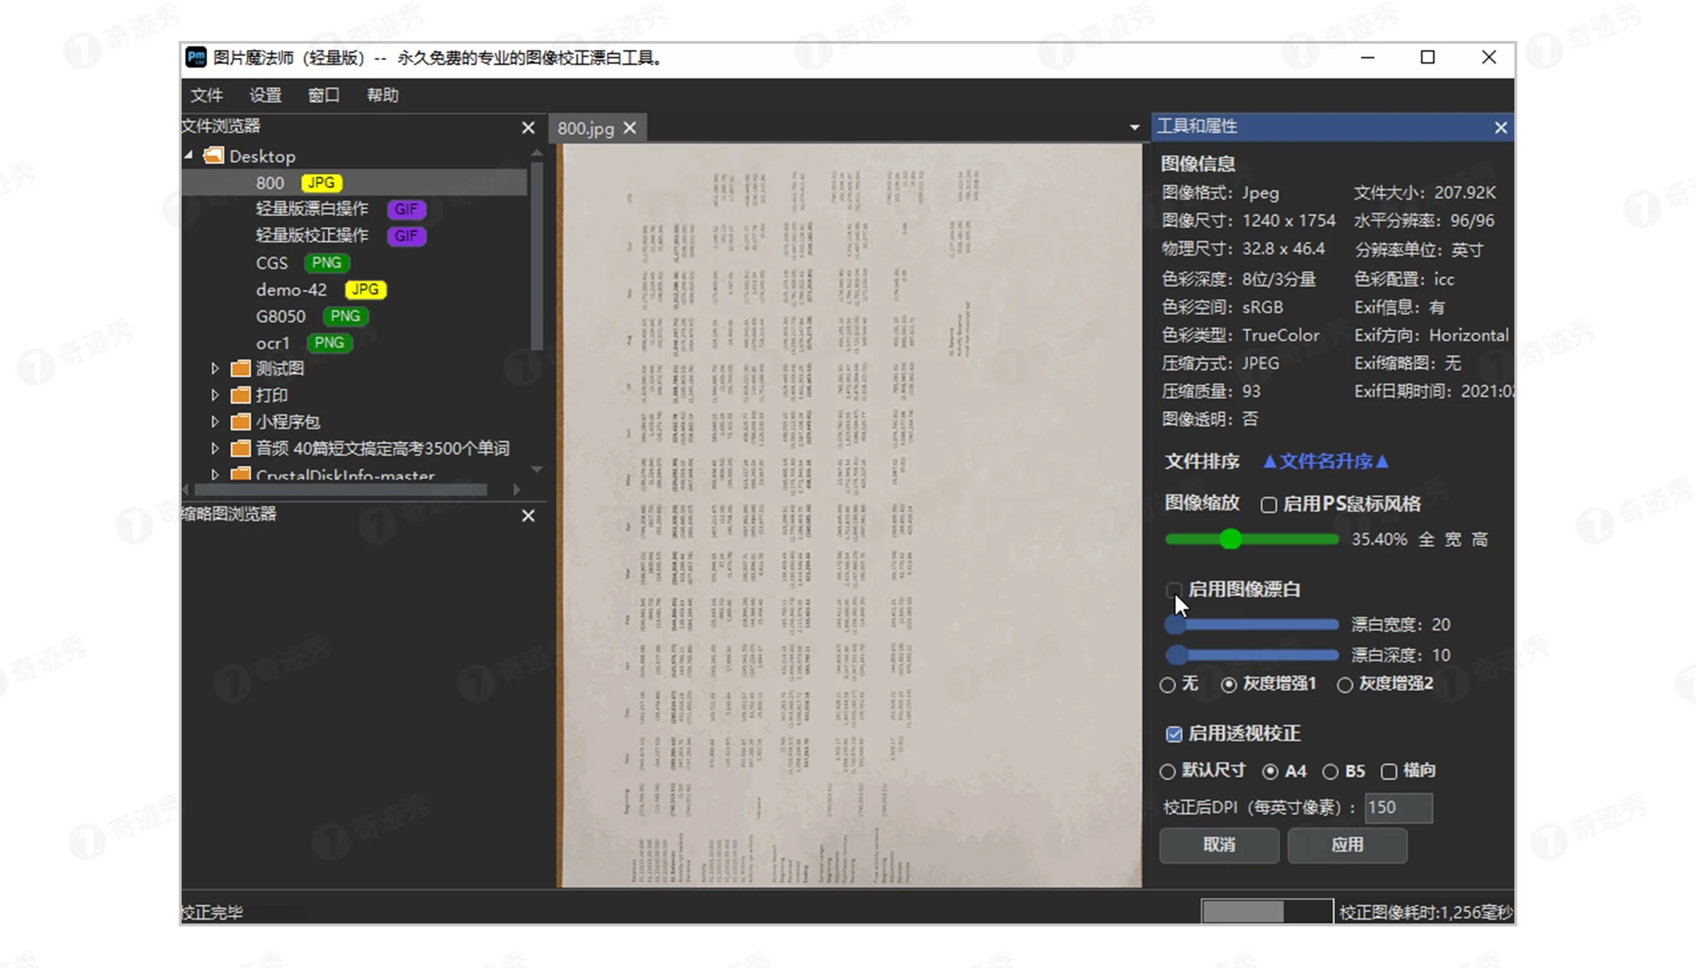
Task: Check the 启用PS鼠标风格 option
Action: [x=1268, y=504]
